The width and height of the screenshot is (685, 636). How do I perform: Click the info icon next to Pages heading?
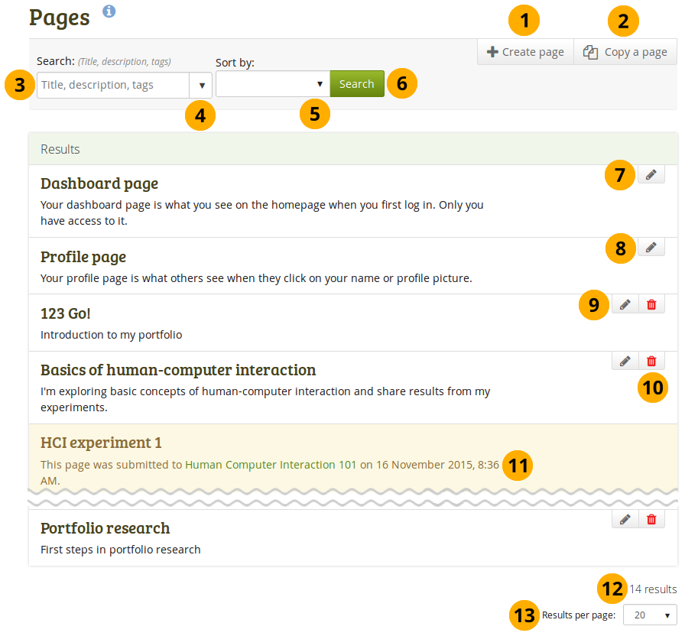[109, 11]
